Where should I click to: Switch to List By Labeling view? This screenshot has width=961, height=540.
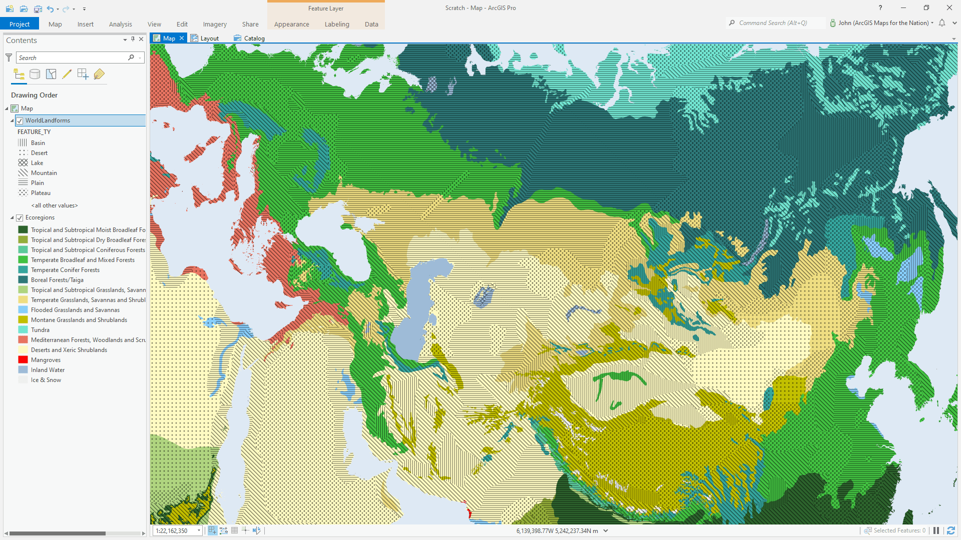(x=99, y=74)
